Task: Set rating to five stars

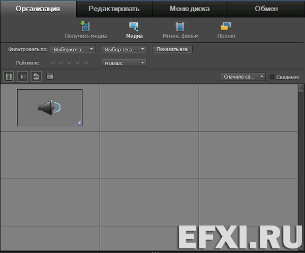Action: (86, 62)
